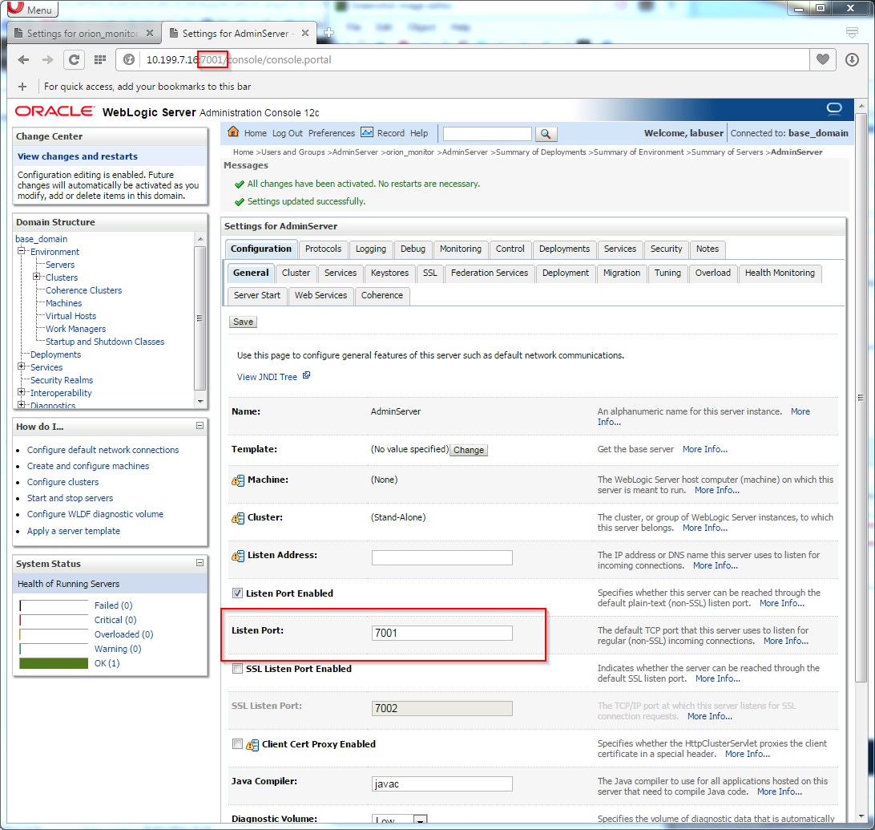Click the Record icon in console toolbar

367,132
